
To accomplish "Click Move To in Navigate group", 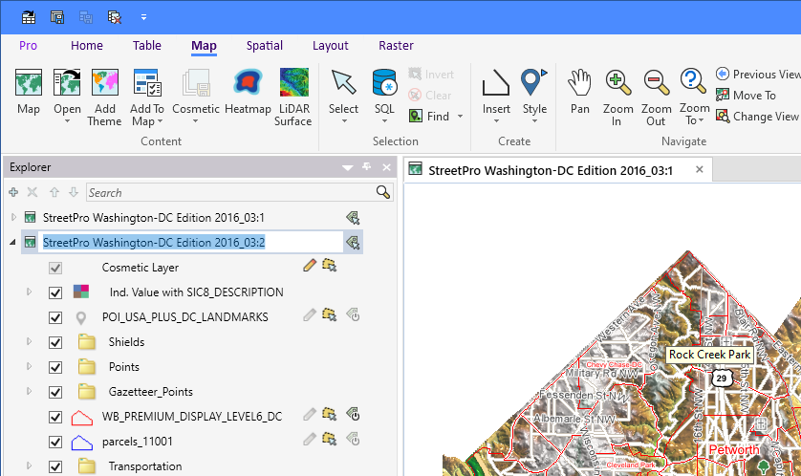I will [x=747, y=95].
